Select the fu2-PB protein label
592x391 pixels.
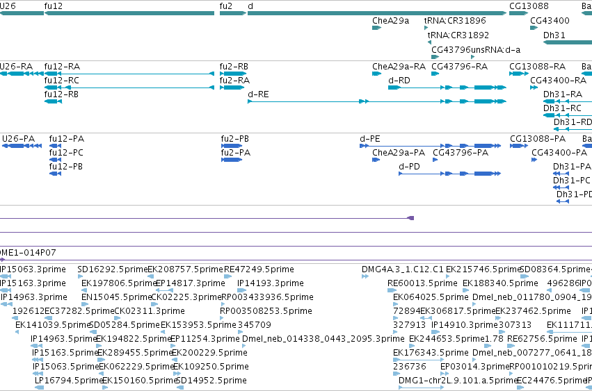click(235, 139)
